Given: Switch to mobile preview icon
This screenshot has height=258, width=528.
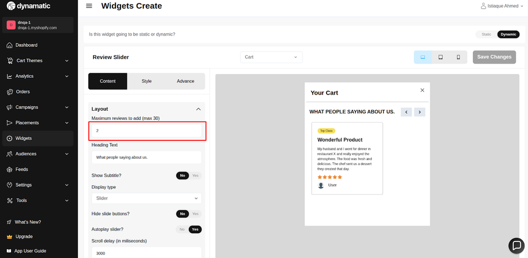Looking at the screenshot, I should 458,57.
